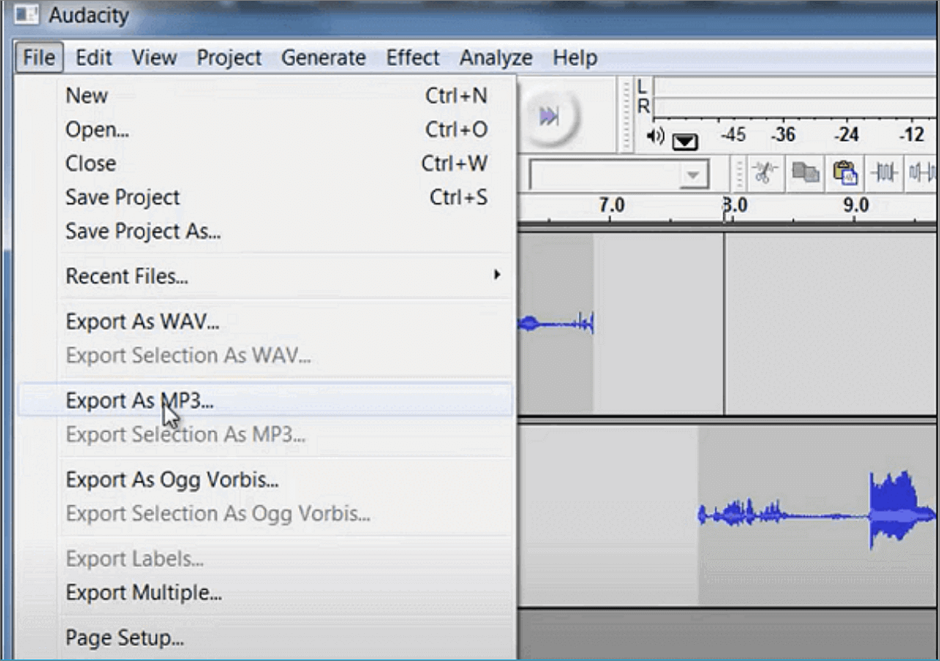Viewport: 940px width, 661px height.
Task: Click the Silence selection icon
Action: 922,174
